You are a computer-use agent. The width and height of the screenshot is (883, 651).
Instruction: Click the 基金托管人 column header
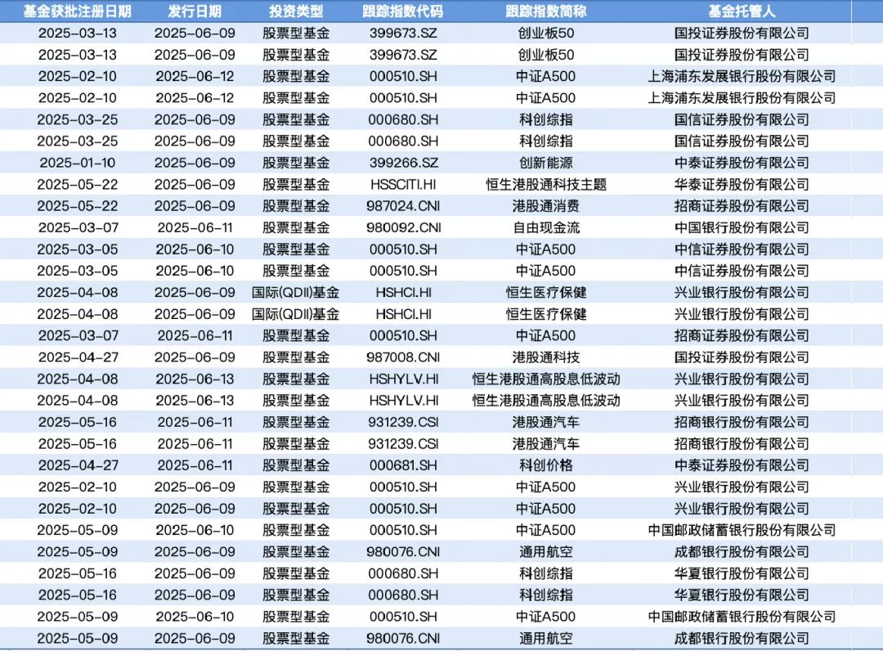[742, 11]
